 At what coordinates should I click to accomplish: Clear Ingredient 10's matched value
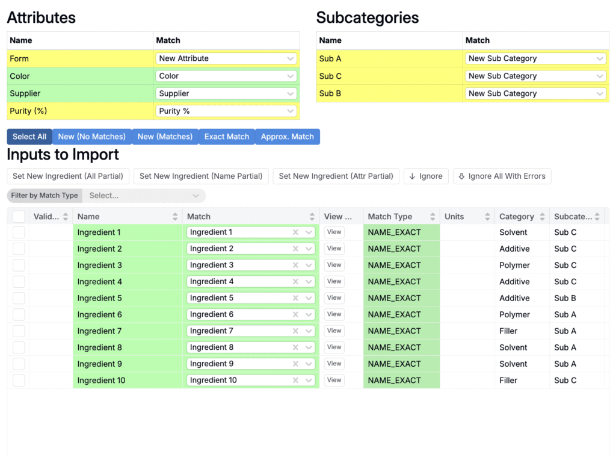[295, 380]
